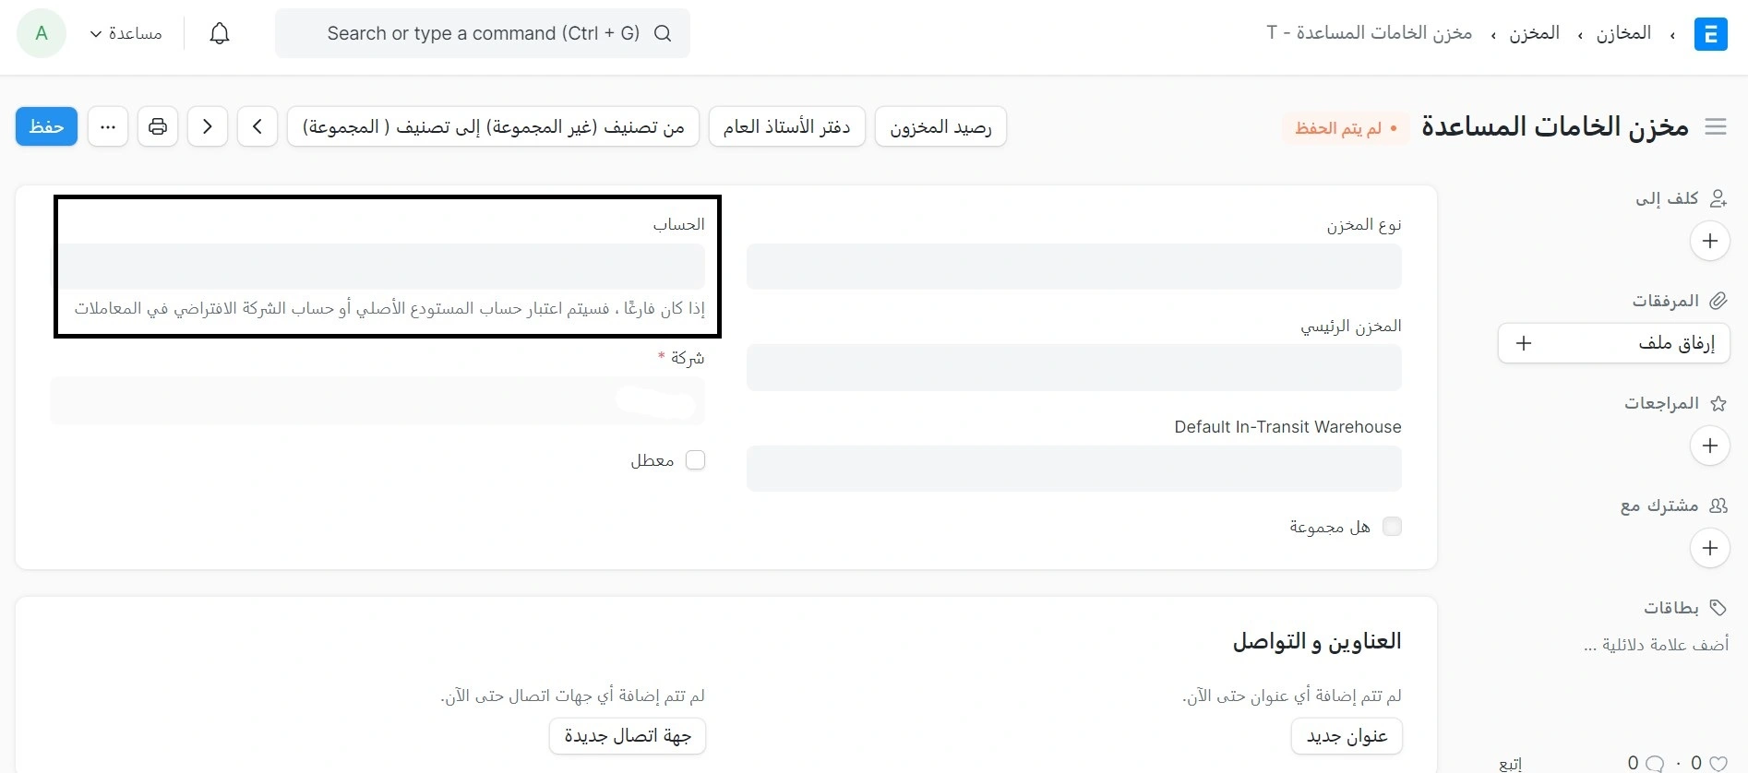Check the هل مجموعة checkbox
Screen dimensions: 1748x773
point(1392,526)
